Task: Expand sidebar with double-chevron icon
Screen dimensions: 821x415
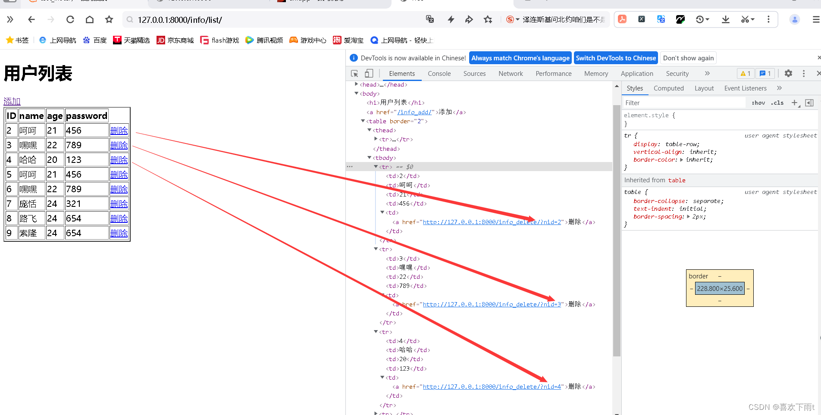Action: click(10, 19)
